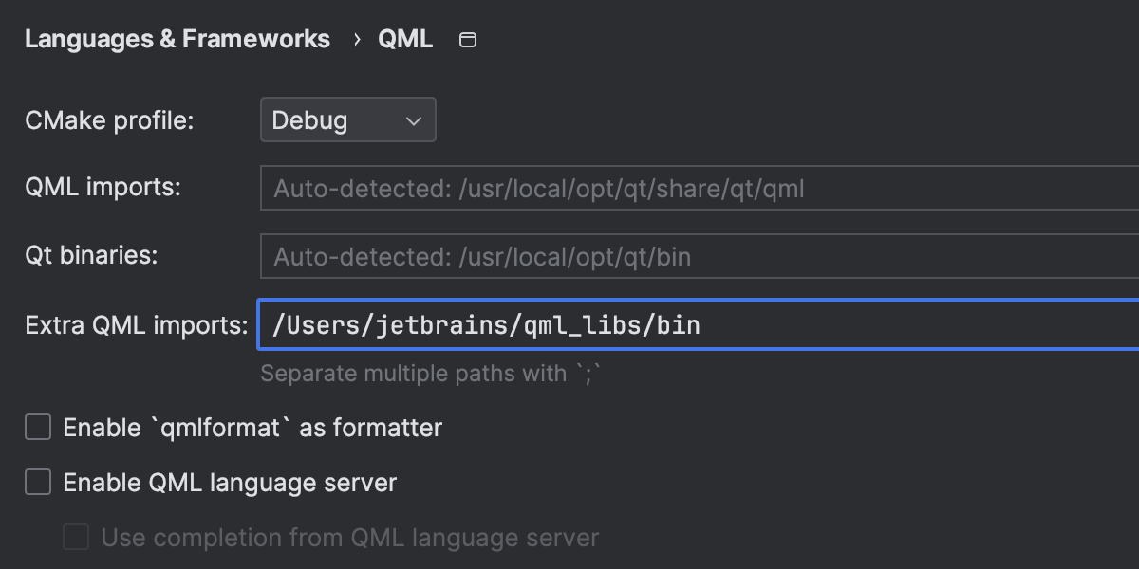Viewport: 1139px width, 569px height.
Task: Click the project-level settings icon beside QML
Action: pyautogui.click(x=467, y=40)
